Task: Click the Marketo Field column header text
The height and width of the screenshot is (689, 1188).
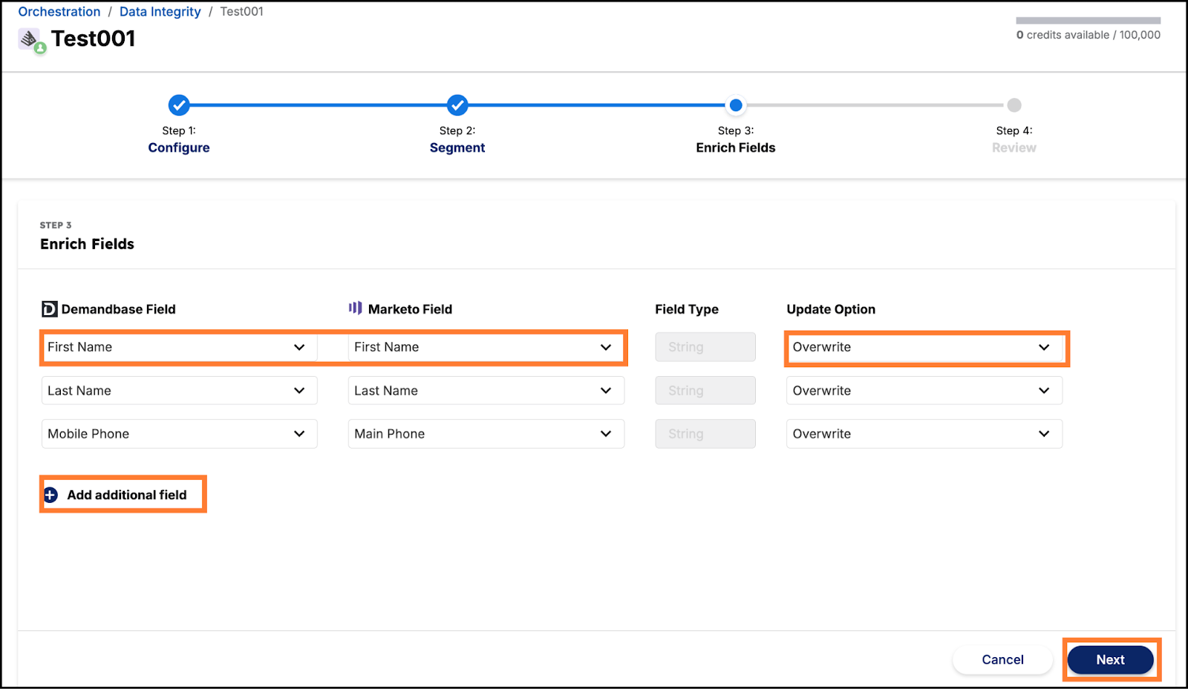Action: [x=410, y=309]
